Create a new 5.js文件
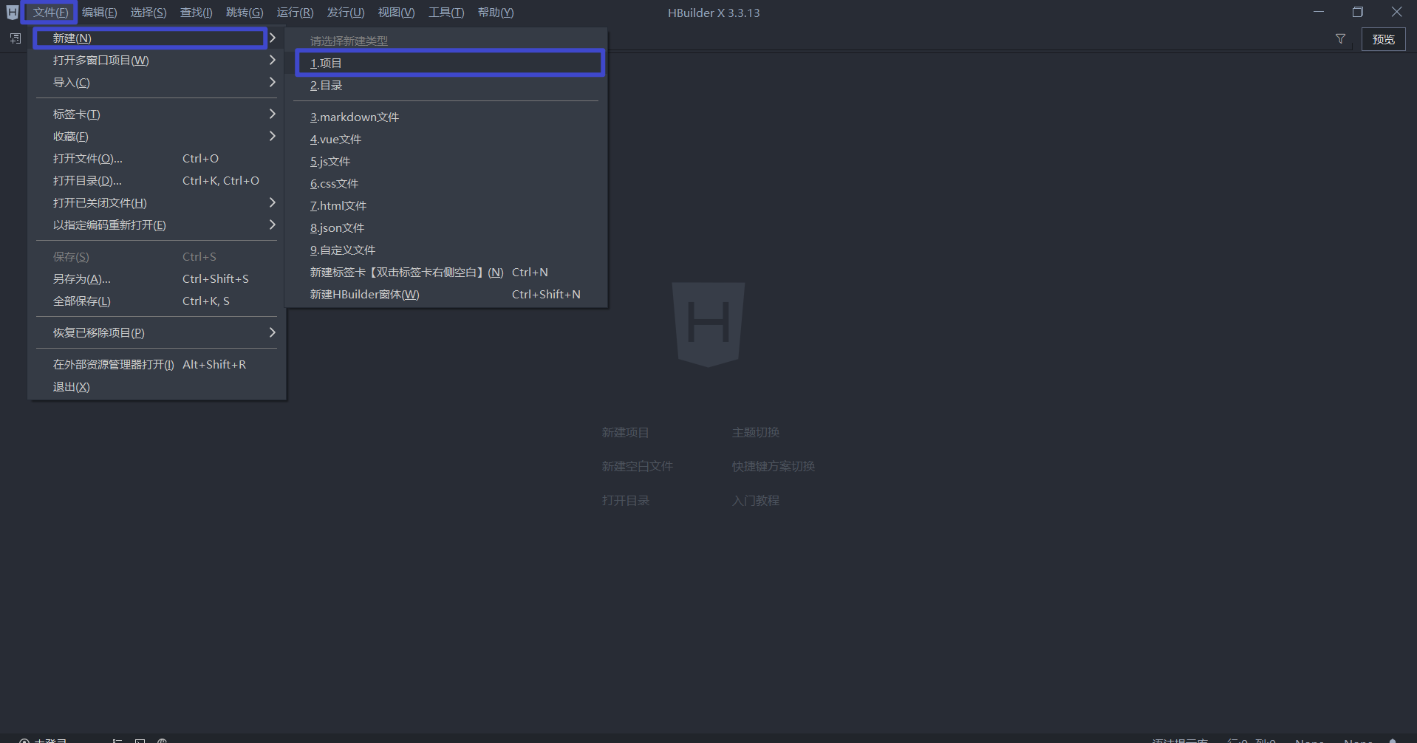1417x743 pixels. pyautogui.click(x=446, y=162)
